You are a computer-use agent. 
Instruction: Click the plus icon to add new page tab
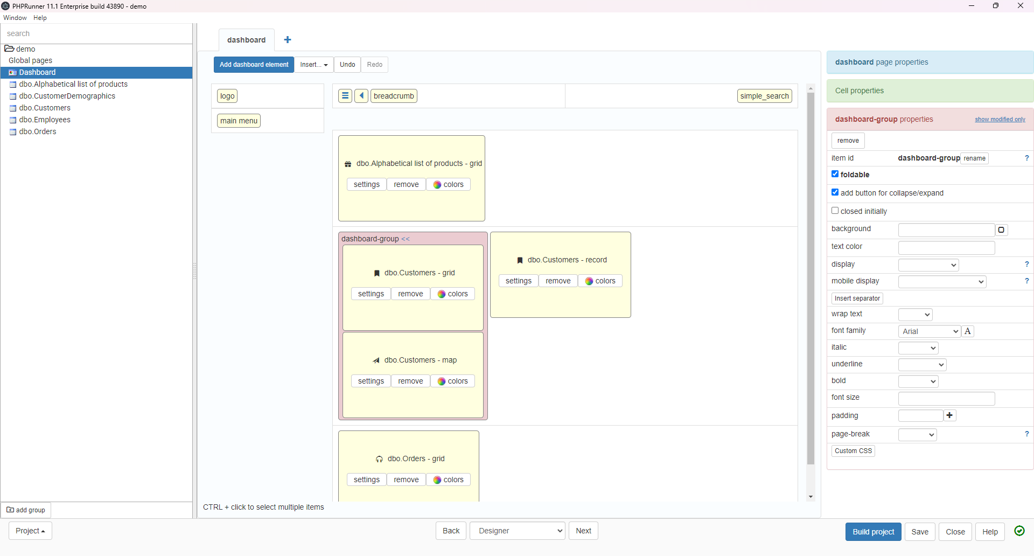[288, 40]
